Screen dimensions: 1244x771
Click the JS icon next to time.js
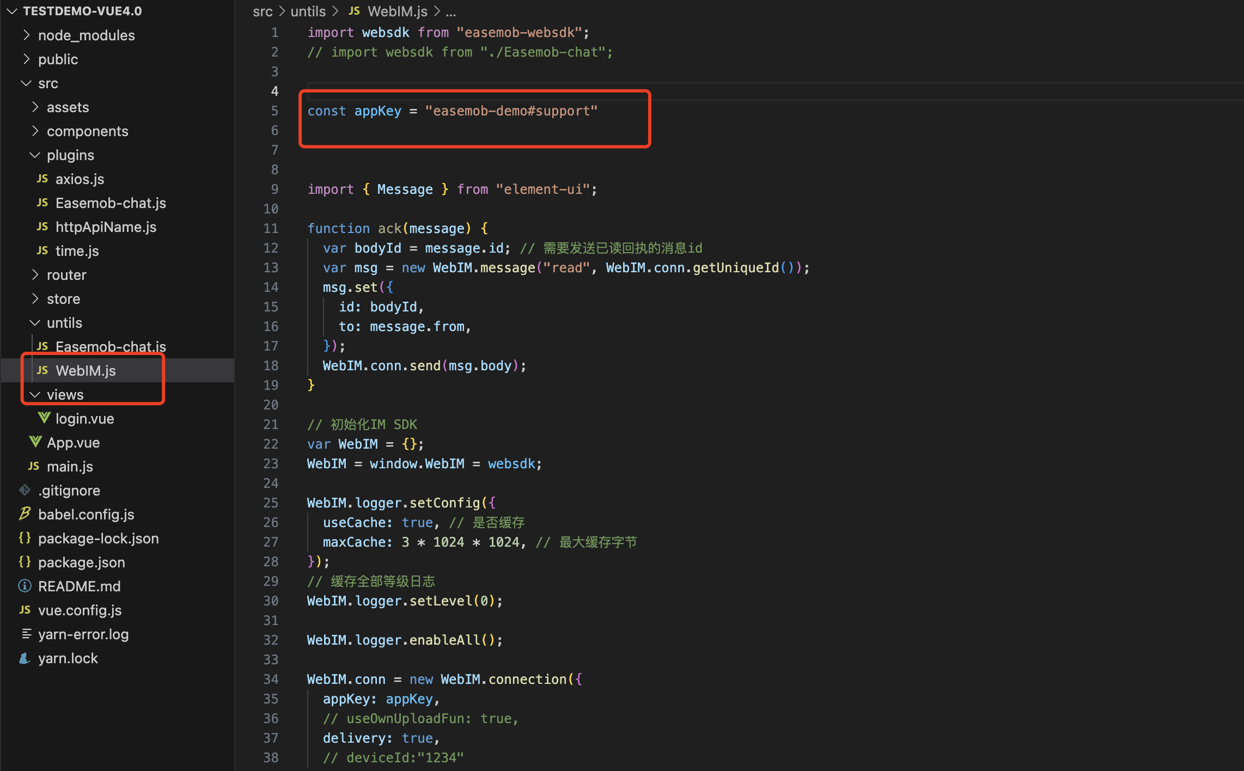[x=42, y=250]
